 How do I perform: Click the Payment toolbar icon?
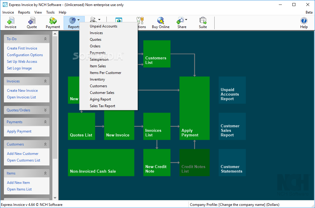coord(53,21)
